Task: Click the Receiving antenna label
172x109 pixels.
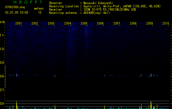Action: point(63,13)
